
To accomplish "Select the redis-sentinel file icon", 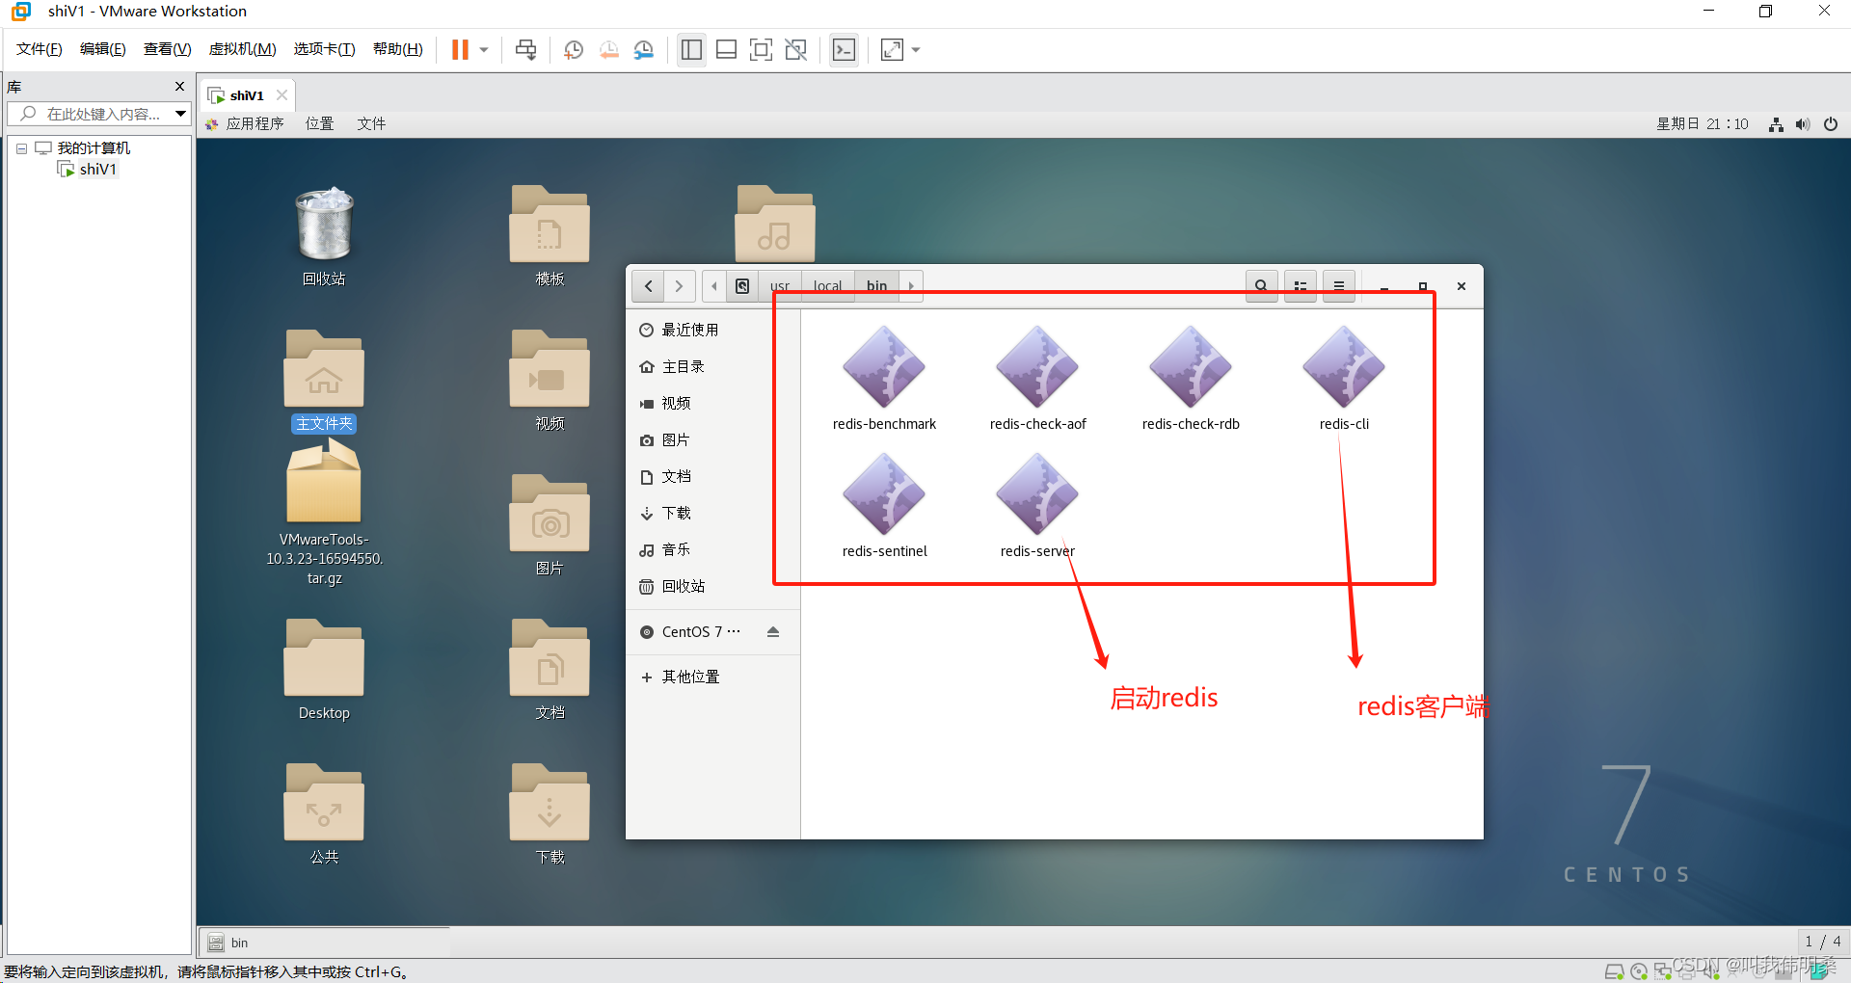I will coord(884,495).
